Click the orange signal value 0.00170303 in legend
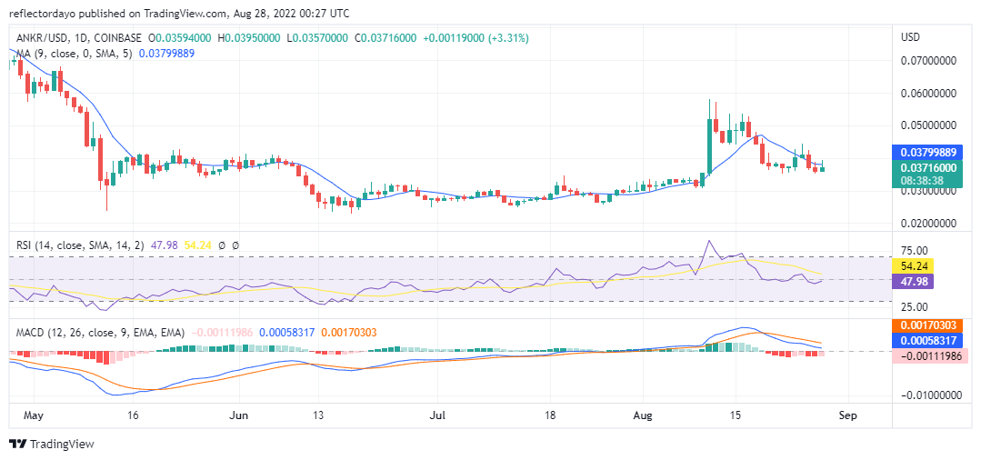 [x=349, y=333]
